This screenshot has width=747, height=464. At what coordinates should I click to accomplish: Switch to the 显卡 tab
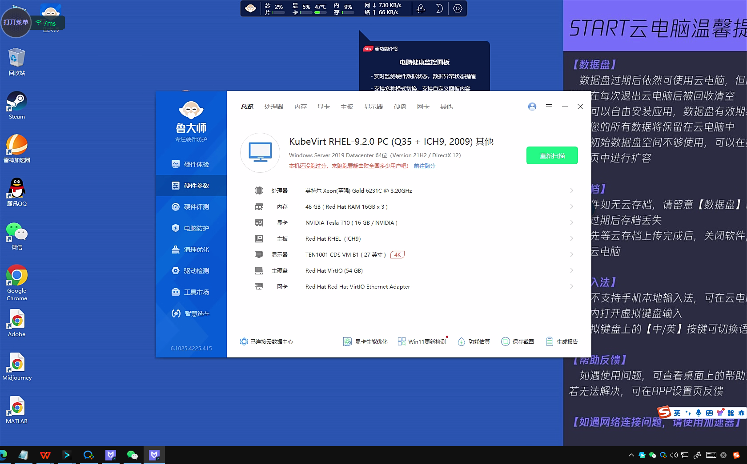[x=324, y=107]
